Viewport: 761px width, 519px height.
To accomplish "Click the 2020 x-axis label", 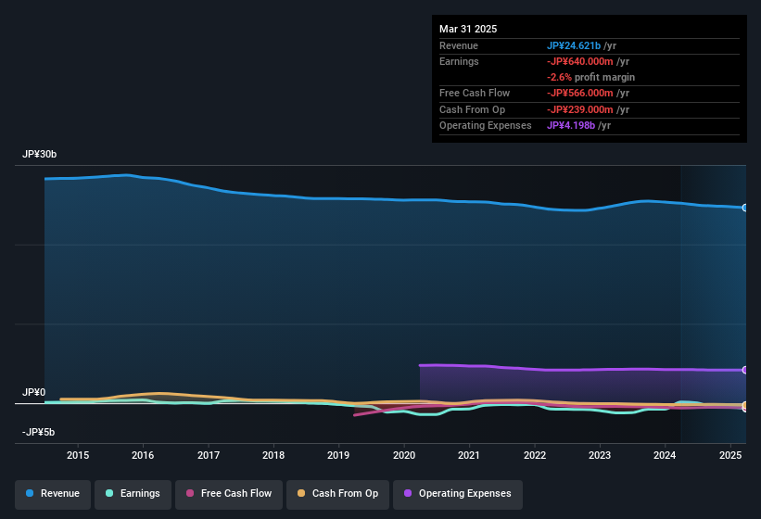I will 404,455.
